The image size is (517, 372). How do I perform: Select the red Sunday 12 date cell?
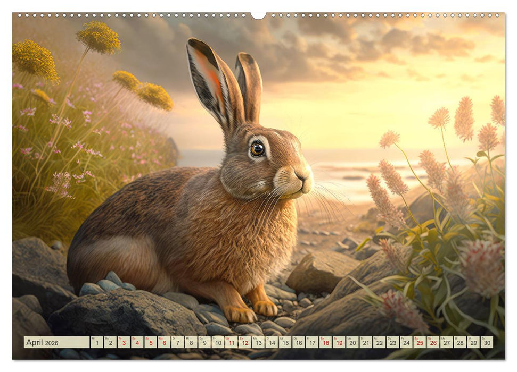click(244, 344)
